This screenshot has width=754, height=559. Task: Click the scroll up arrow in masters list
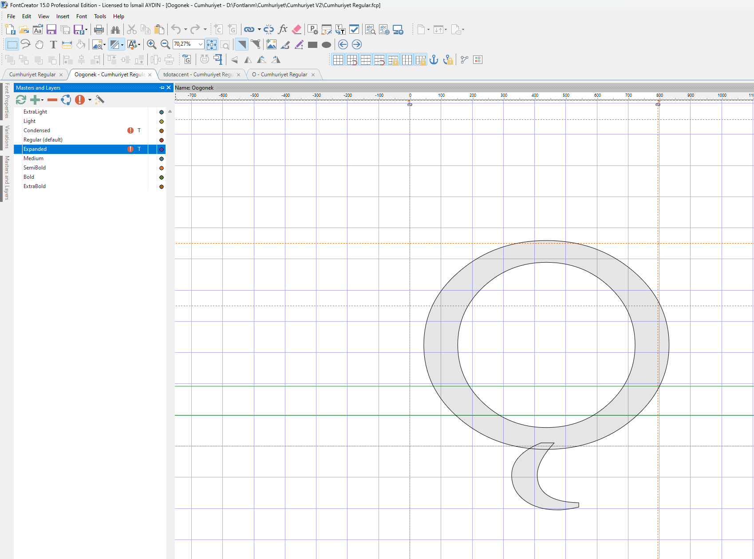[170, 112]
